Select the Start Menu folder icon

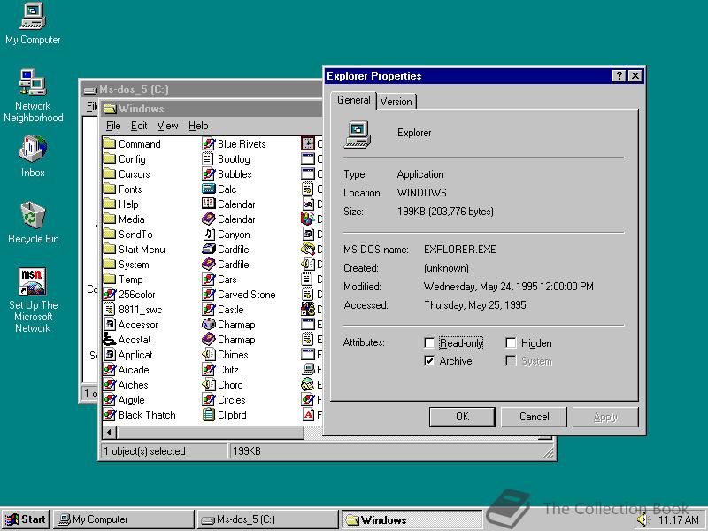109,250
